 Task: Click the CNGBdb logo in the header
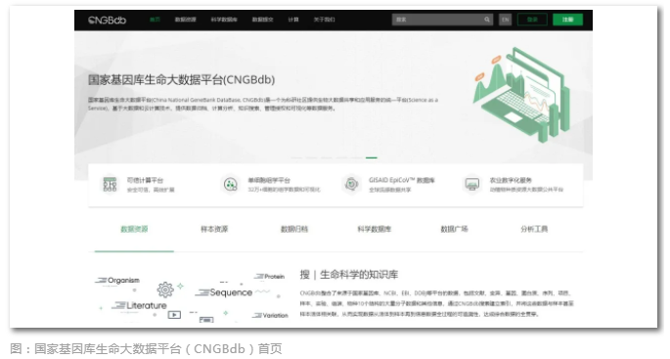(107, 21)
